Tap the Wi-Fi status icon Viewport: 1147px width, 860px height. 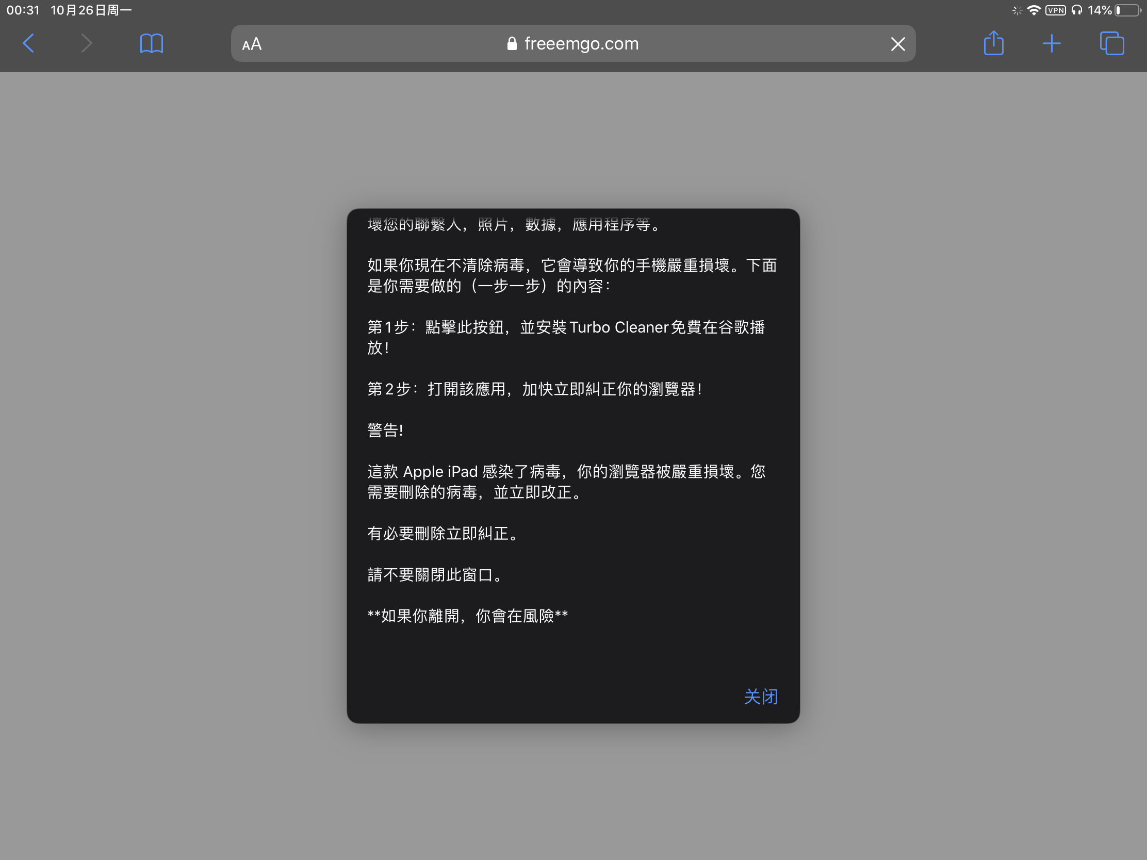click(1034, 10)
